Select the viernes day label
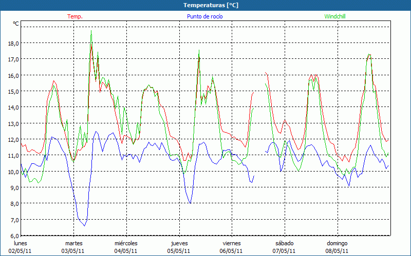 point(232,243)
